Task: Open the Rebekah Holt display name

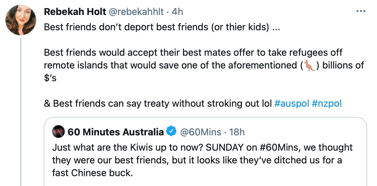Action: pyautogui.click(x=75, y=12)
